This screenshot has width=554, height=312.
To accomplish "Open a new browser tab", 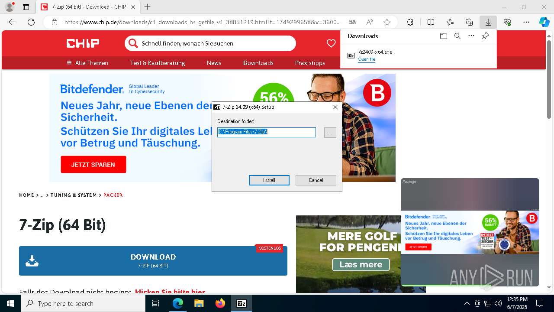I will click(x=148, y=7).
